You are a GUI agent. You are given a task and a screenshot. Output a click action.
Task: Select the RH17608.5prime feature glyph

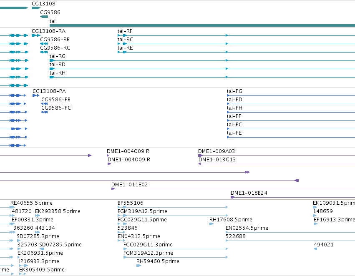pos(211,224)
